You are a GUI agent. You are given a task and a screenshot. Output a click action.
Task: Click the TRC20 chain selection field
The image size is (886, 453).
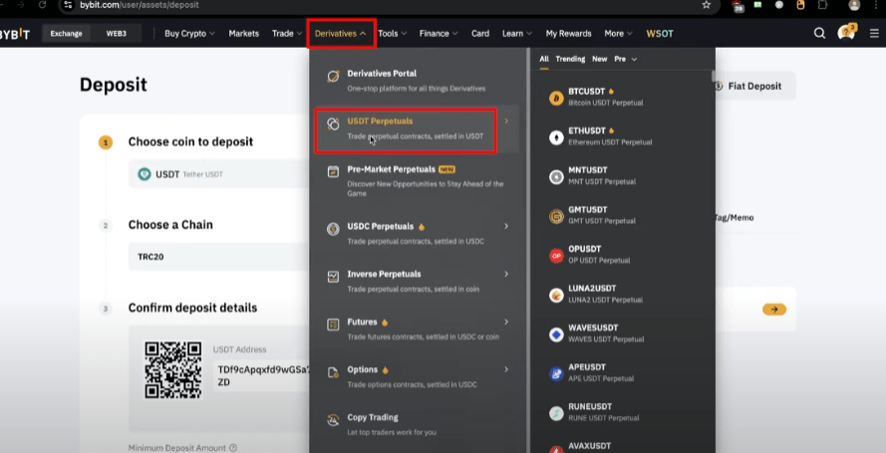tap(218, 257)
